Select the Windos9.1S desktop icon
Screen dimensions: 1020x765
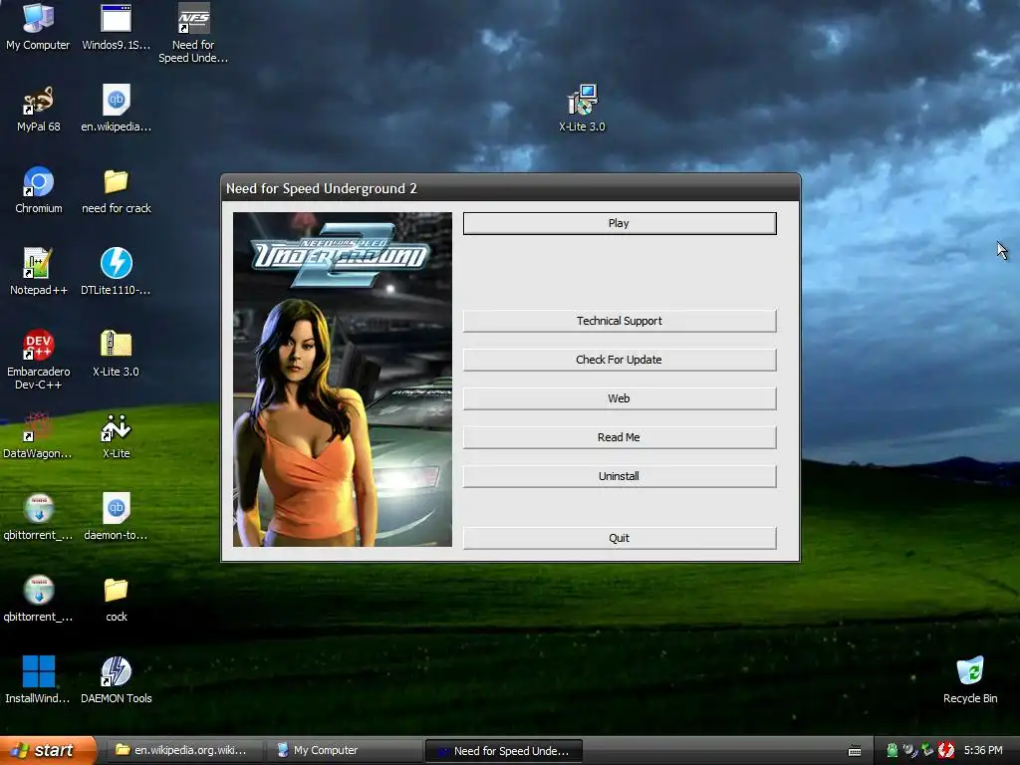click(116, 26)
